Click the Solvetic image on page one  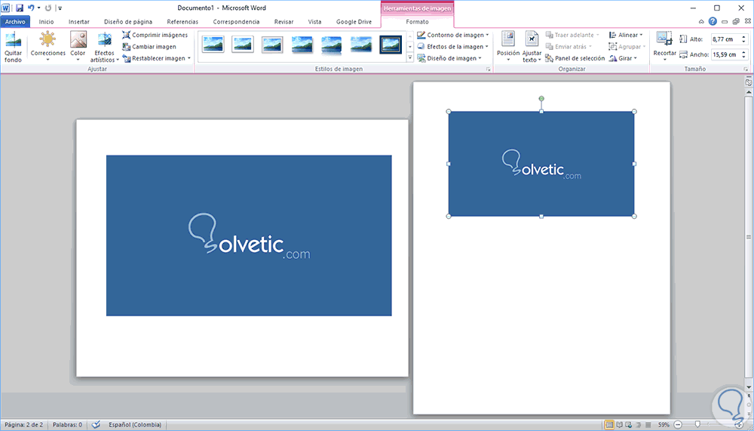[249, 236]
